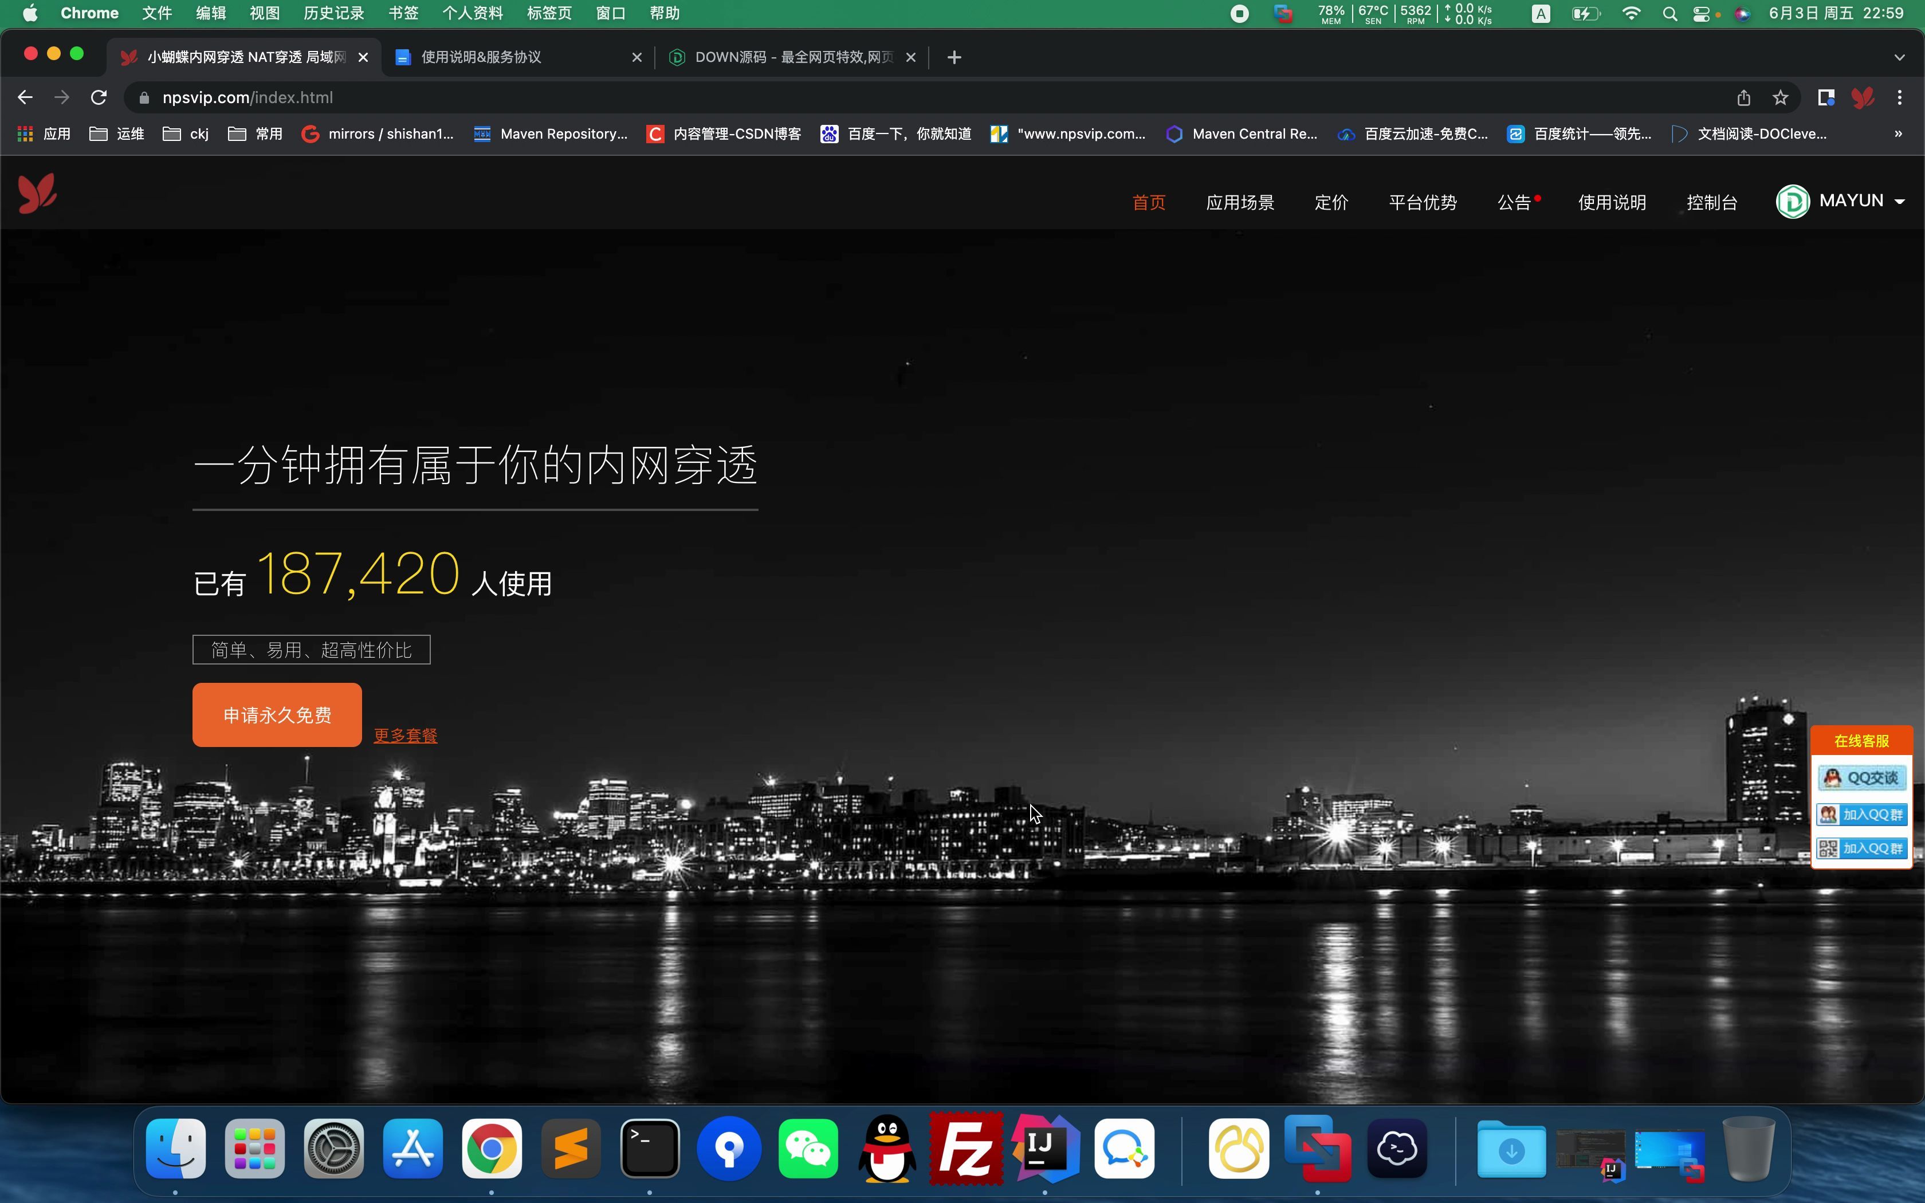This screenshot has width=1925, height=1203.
Task: Select 定价 pricing menu item
Action: click(x=1330, y=201)
